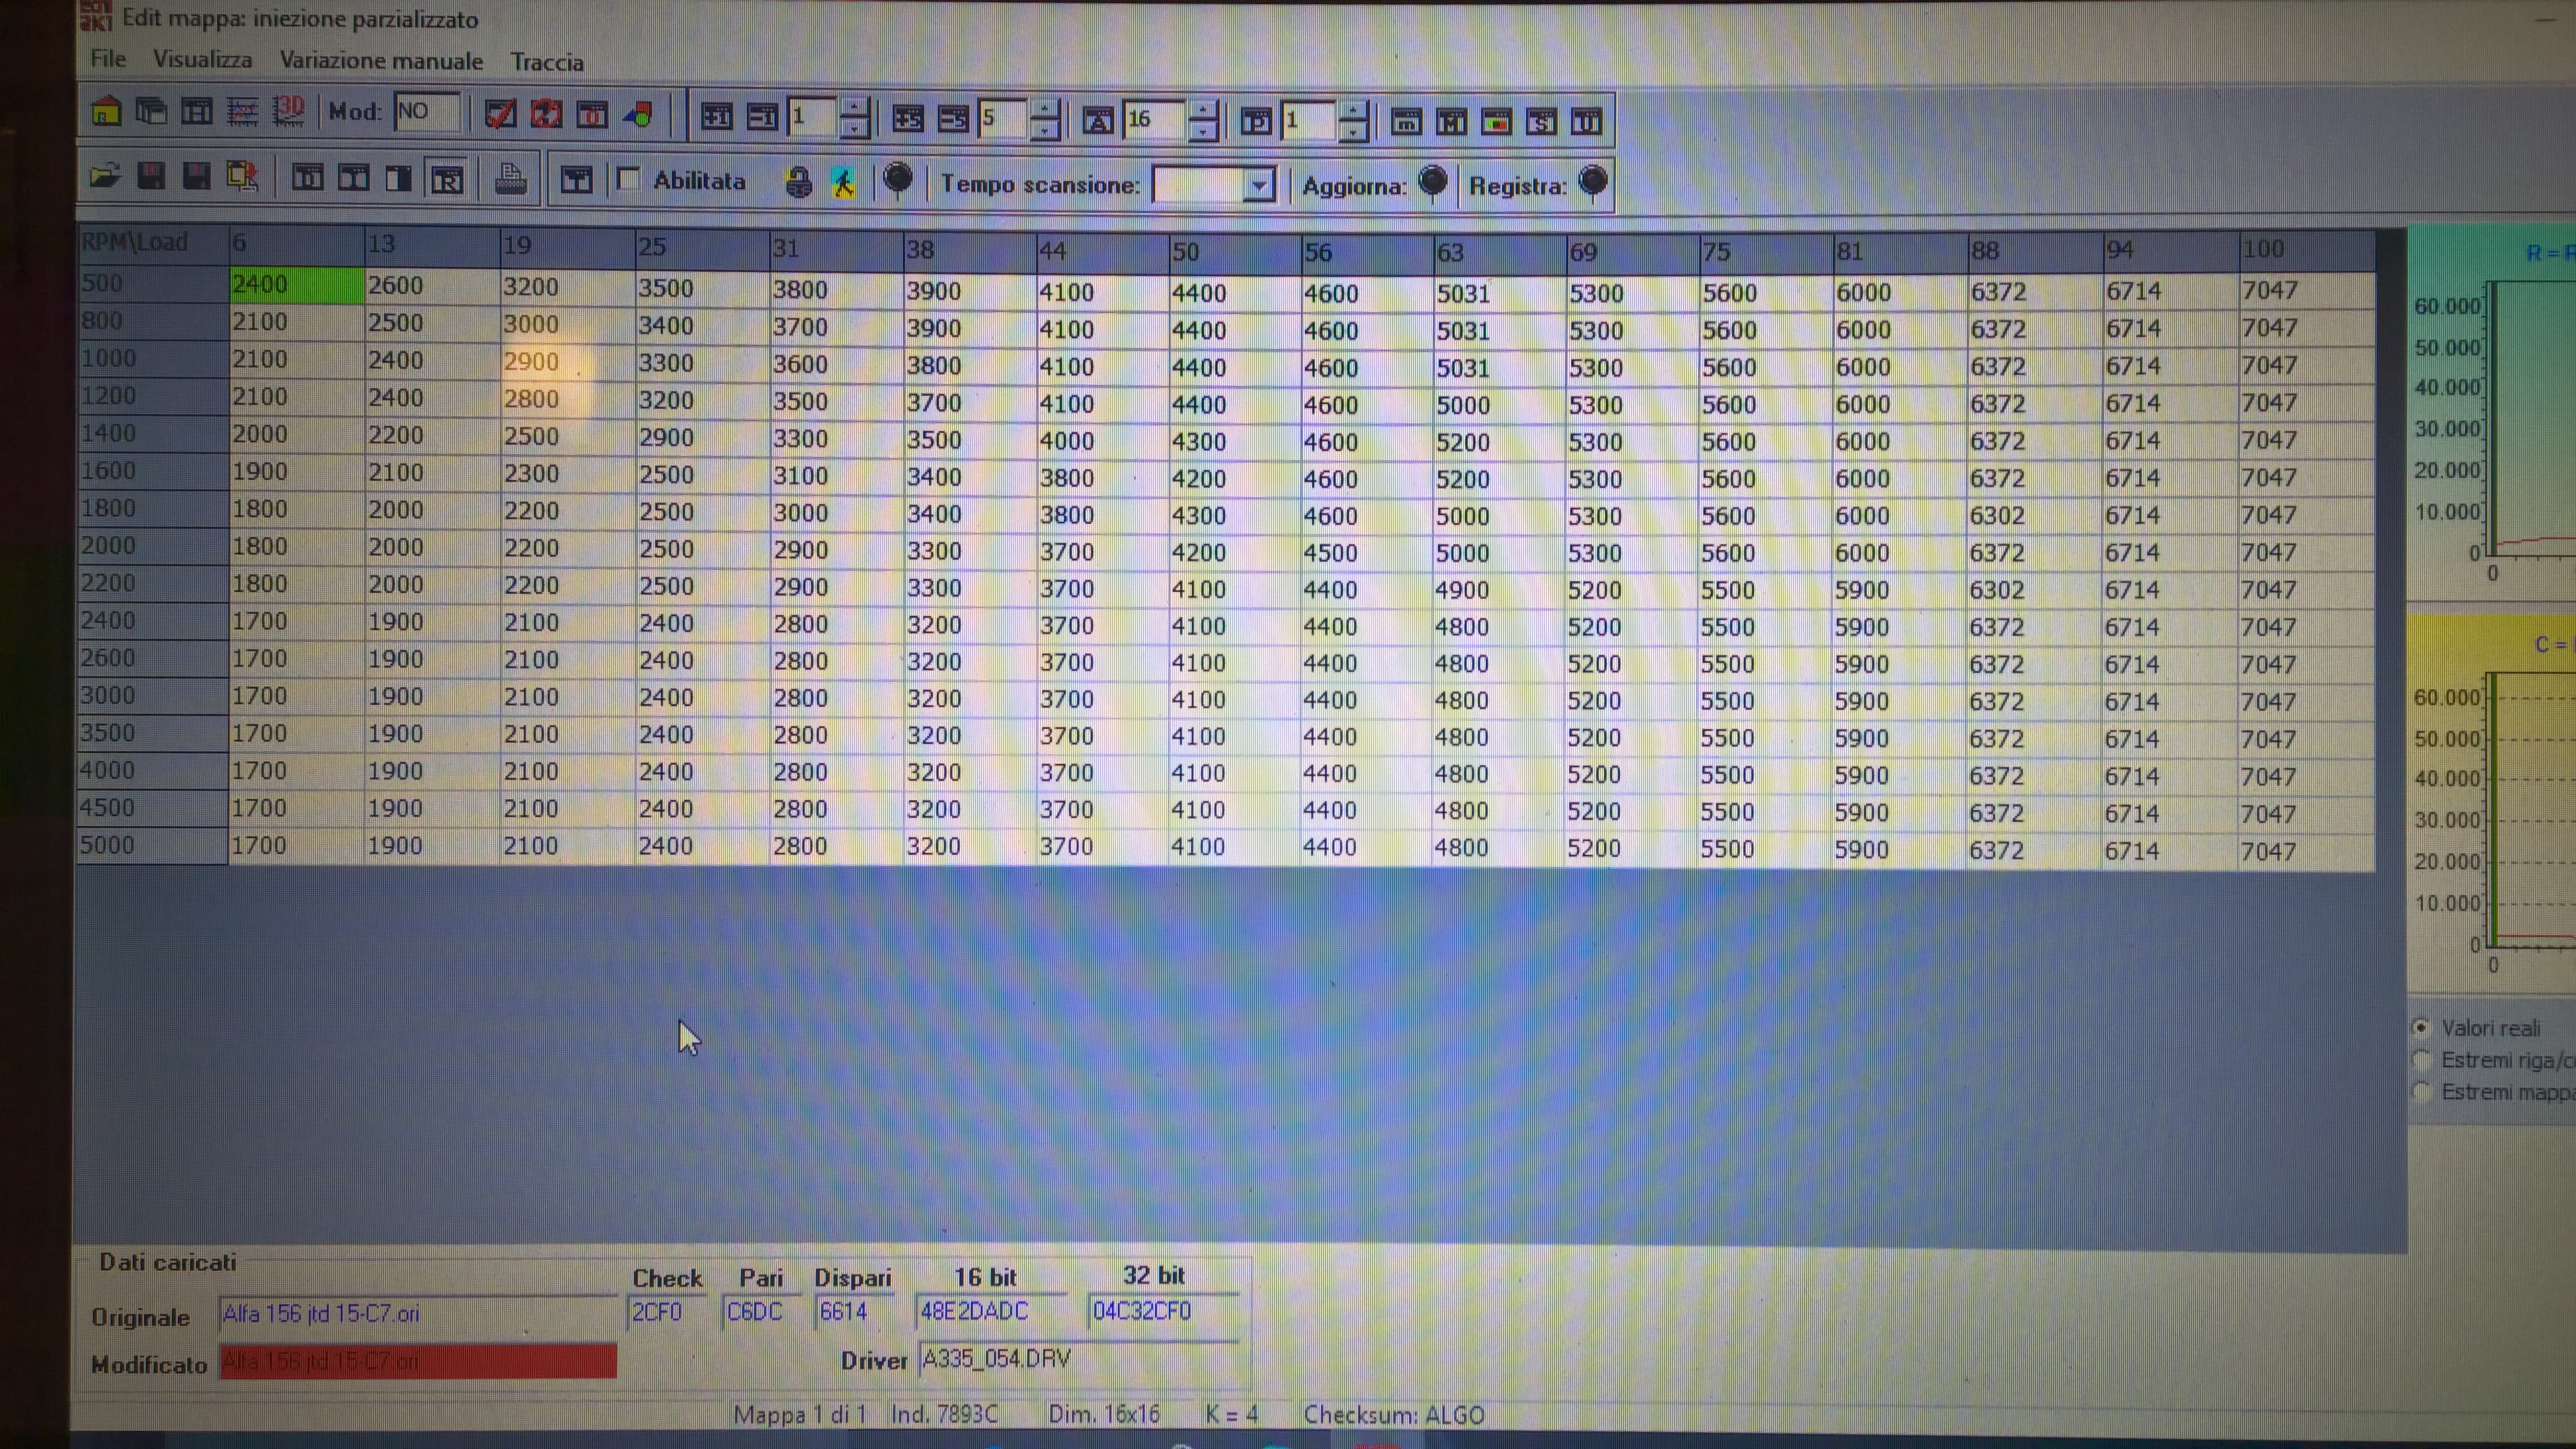Toggle the black round indicator after running man
This screenshot has height=1449, width=2576.
(x=898, y=180)
